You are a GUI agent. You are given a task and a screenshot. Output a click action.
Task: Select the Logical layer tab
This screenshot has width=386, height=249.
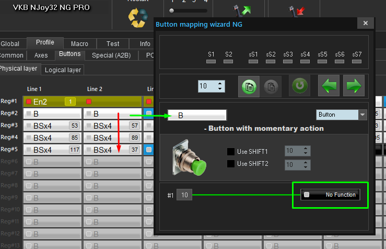click(x=63, y=70)
